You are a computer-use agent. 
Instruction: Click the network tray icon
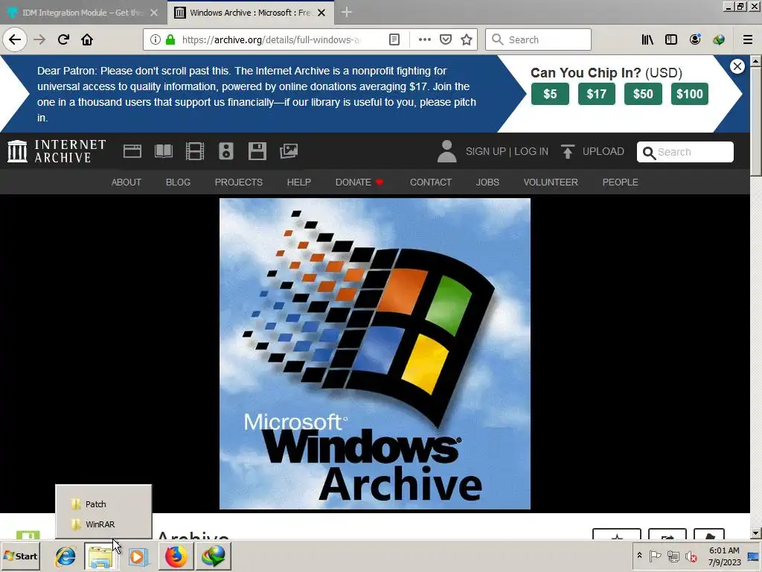(x=673, y=556)
